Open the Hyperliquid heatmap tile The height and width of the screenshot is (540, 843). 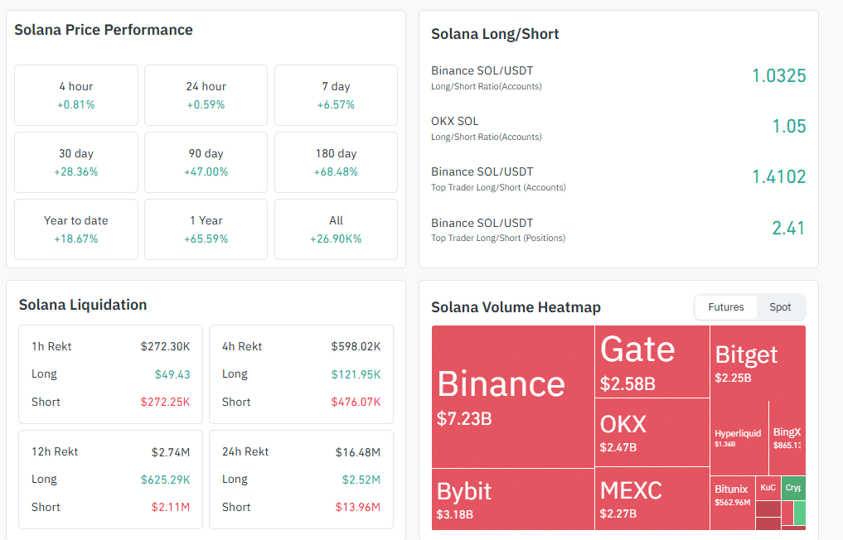point(739,438)
